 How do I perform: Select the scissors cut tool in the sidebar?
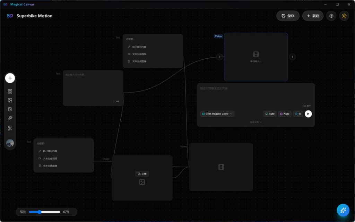click(x=10, y=128)
